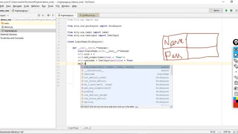Start debugging with the bug icon

(x=231, y=10)
